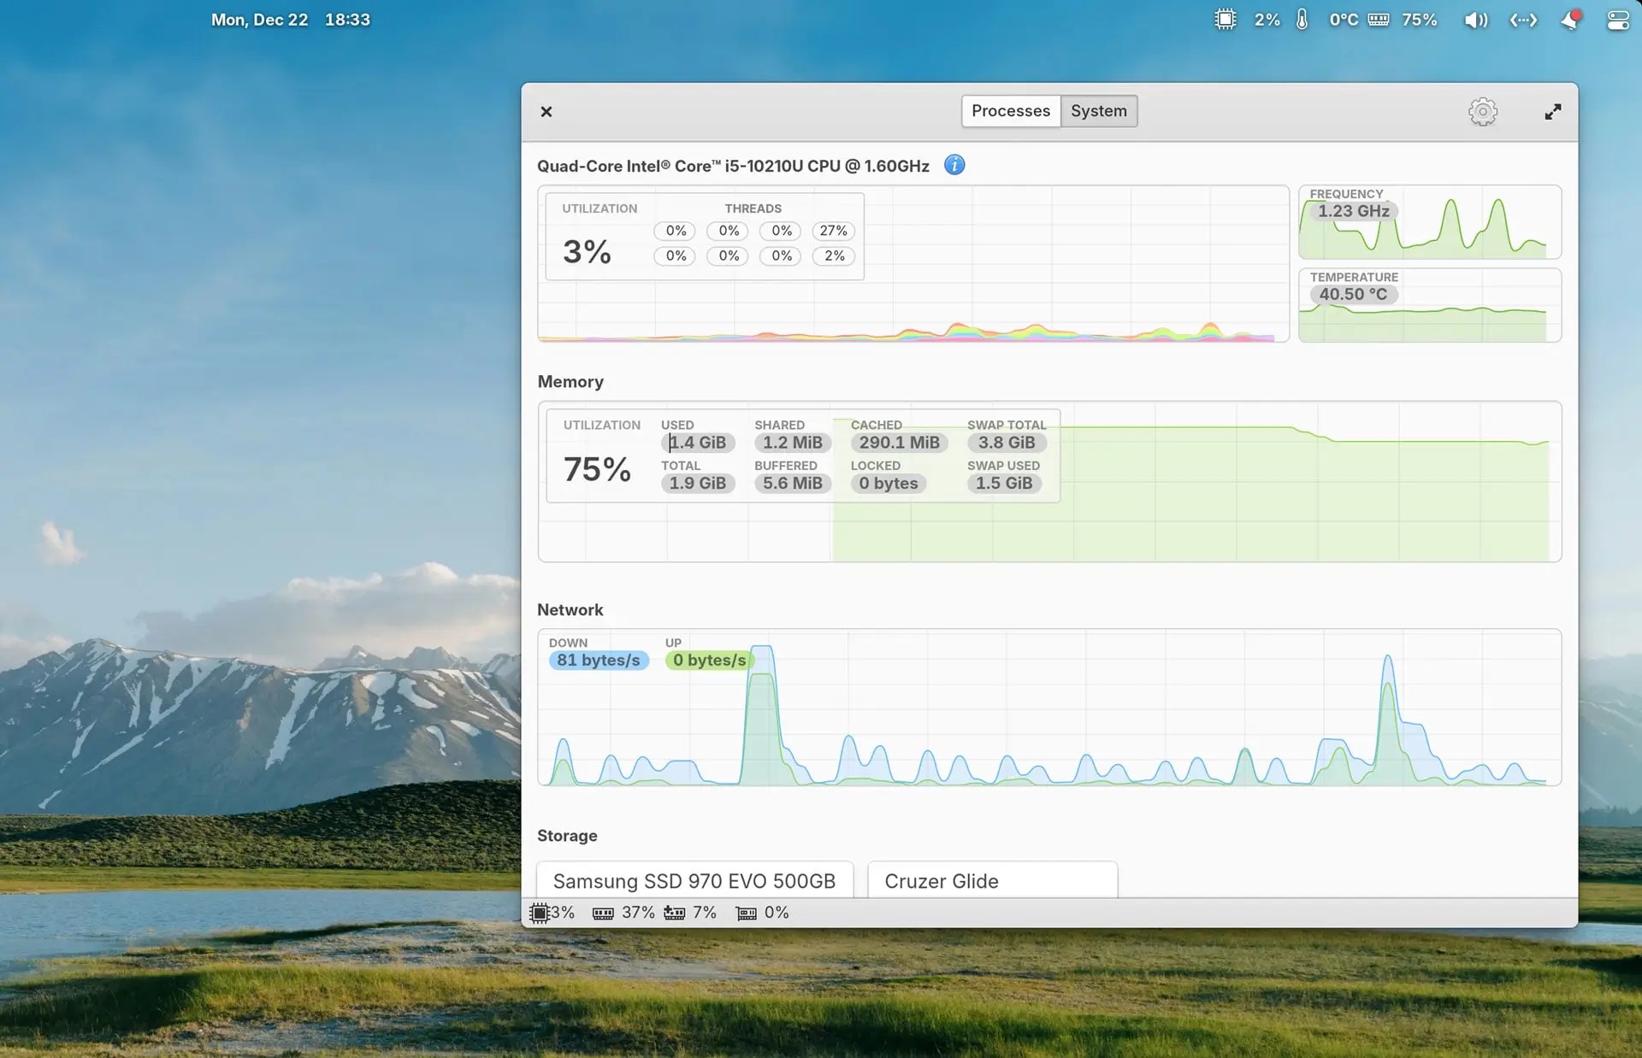Click the CPU frequency graph
The image size is (1642, 1058).
1454,231
